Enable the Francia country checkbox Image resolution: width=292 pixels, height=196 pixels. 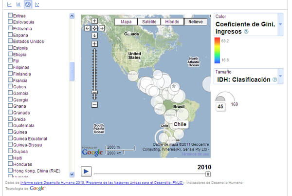click(x=10, y=80)
